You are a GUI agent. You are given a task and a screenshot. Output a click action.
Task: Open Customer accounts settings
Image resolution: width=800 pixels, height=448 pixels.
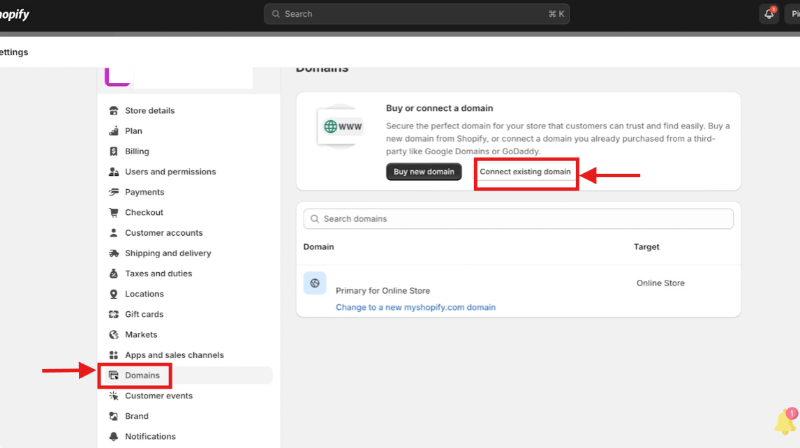164,233
